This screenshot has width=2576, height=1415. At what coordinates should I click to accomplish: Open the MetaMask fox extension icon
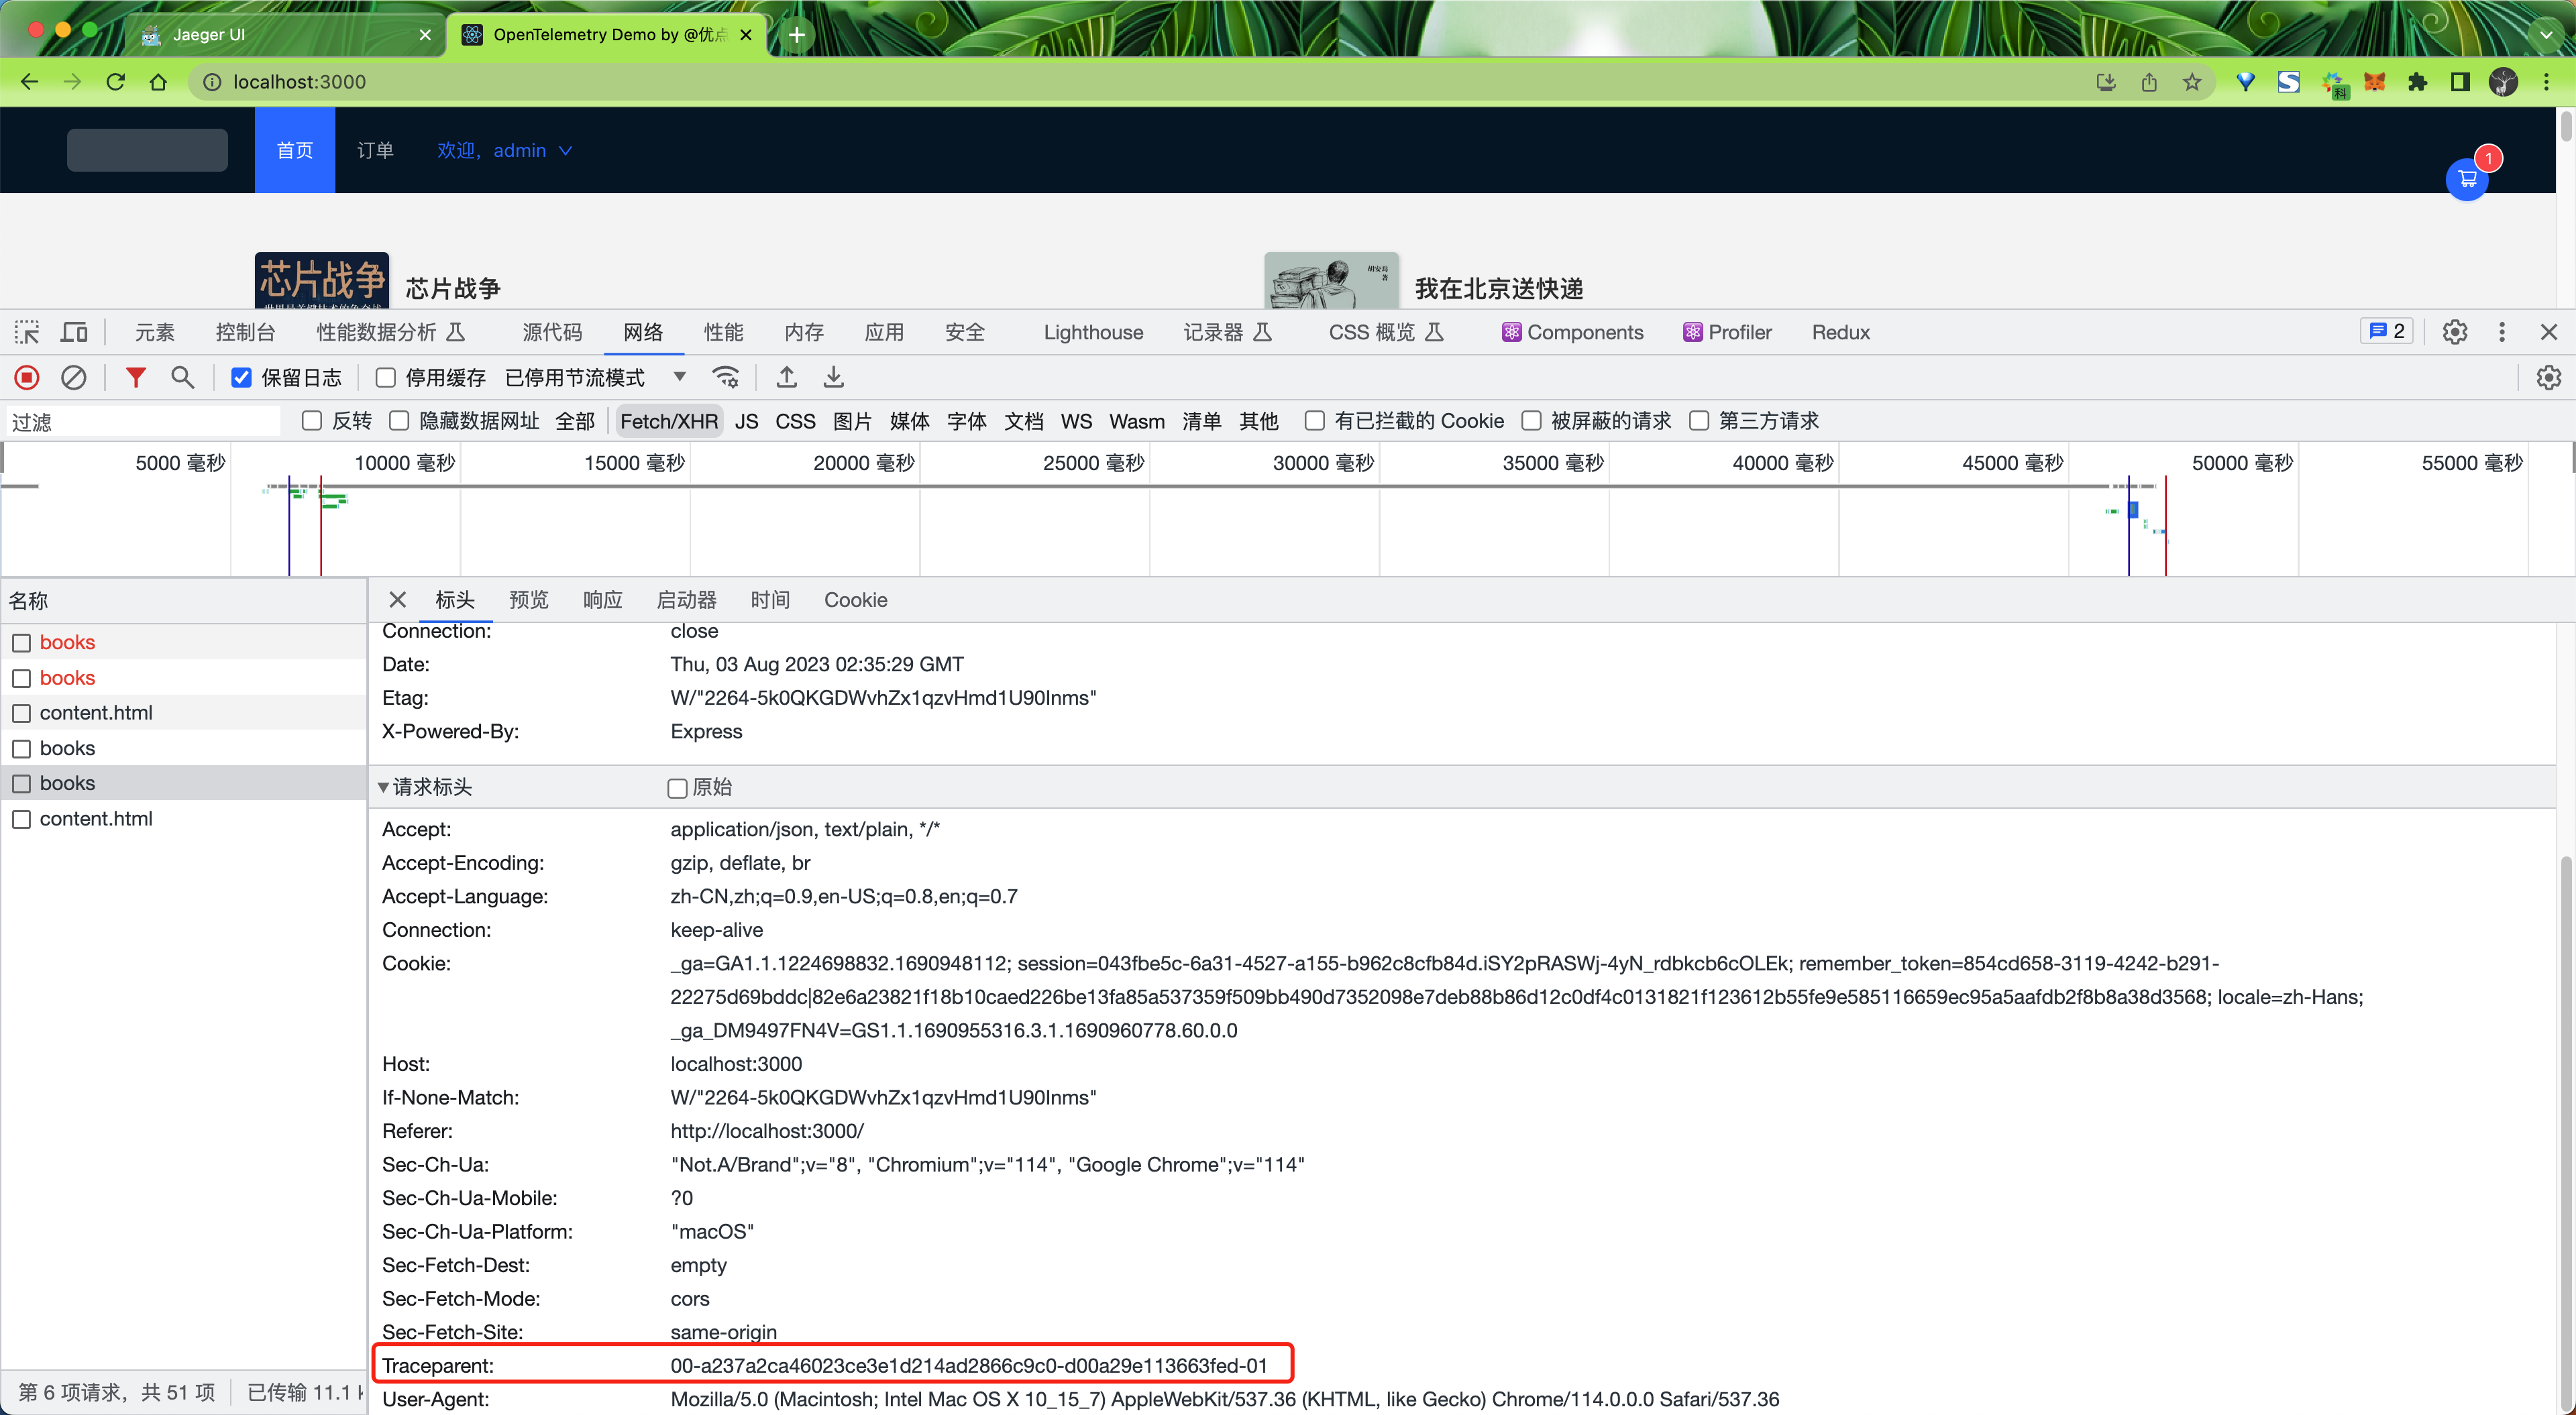pyautogui.click(x=2375, y=82)
